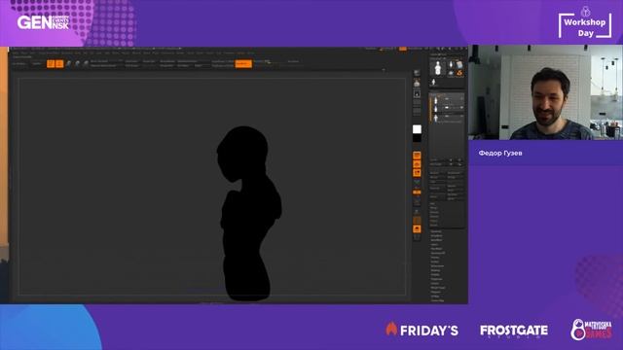Toggle the orange Persp perspective button
This screenshot has height=350, width=623.
417,156
